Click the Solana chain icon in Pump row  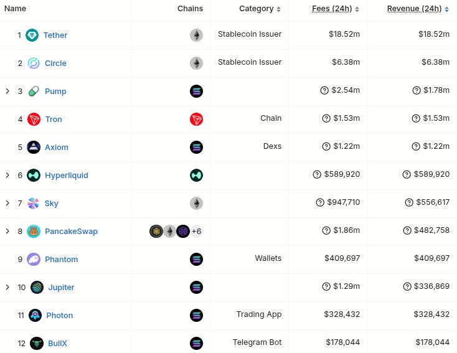197,92
